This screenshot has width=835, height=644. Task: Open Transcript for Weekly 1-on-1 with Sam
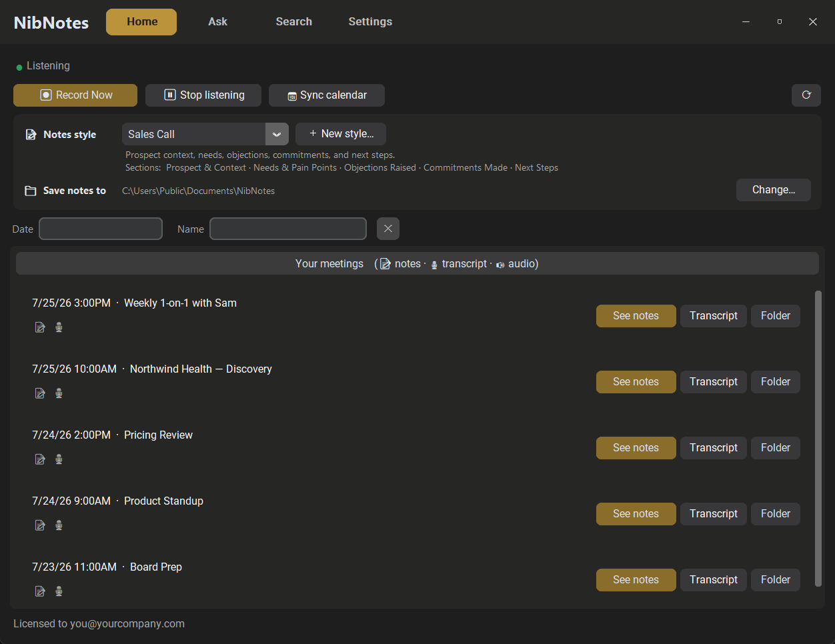(x=714, y=316)
